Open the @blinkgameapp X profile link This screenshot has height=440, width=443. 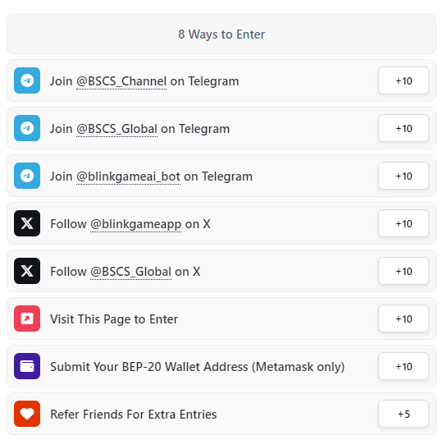(x=135, y=224)
